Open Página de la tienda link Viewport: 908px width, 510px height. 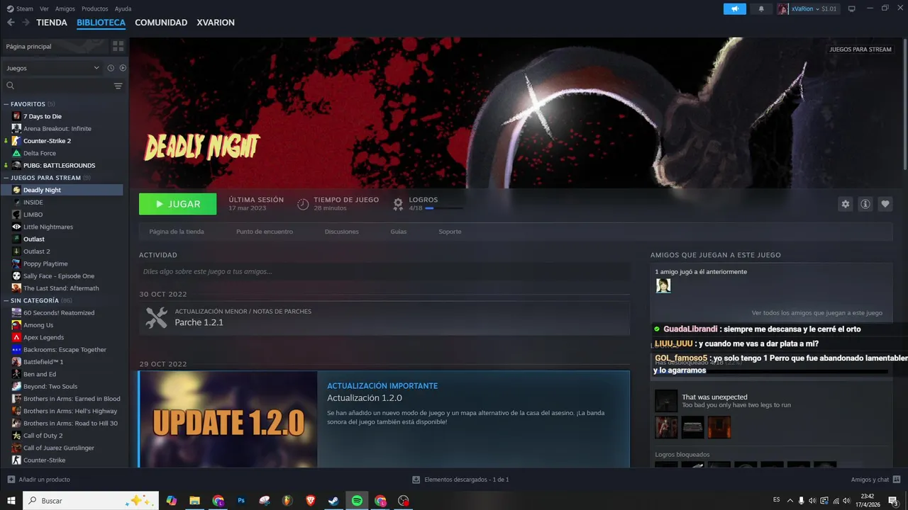[x=177, y=232]
